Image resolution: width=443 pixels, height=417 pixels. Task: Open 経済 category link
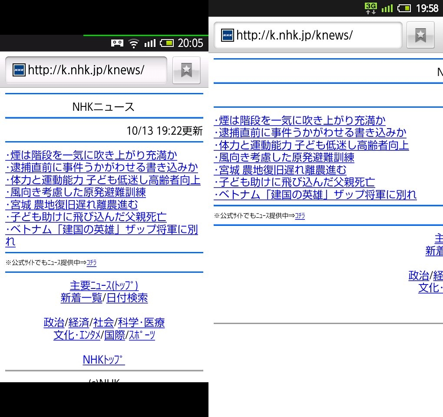(x=79, y=323)
